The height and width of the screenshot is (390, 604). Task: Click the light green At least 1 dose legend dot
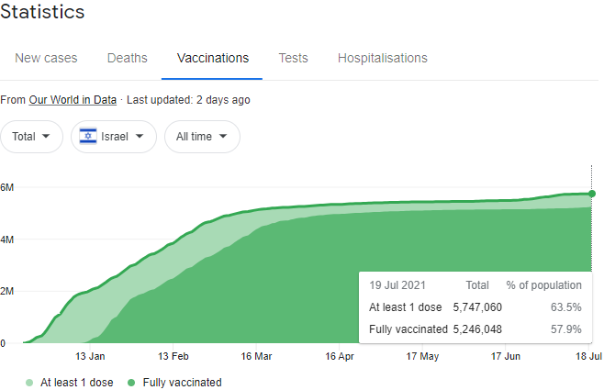28,383
